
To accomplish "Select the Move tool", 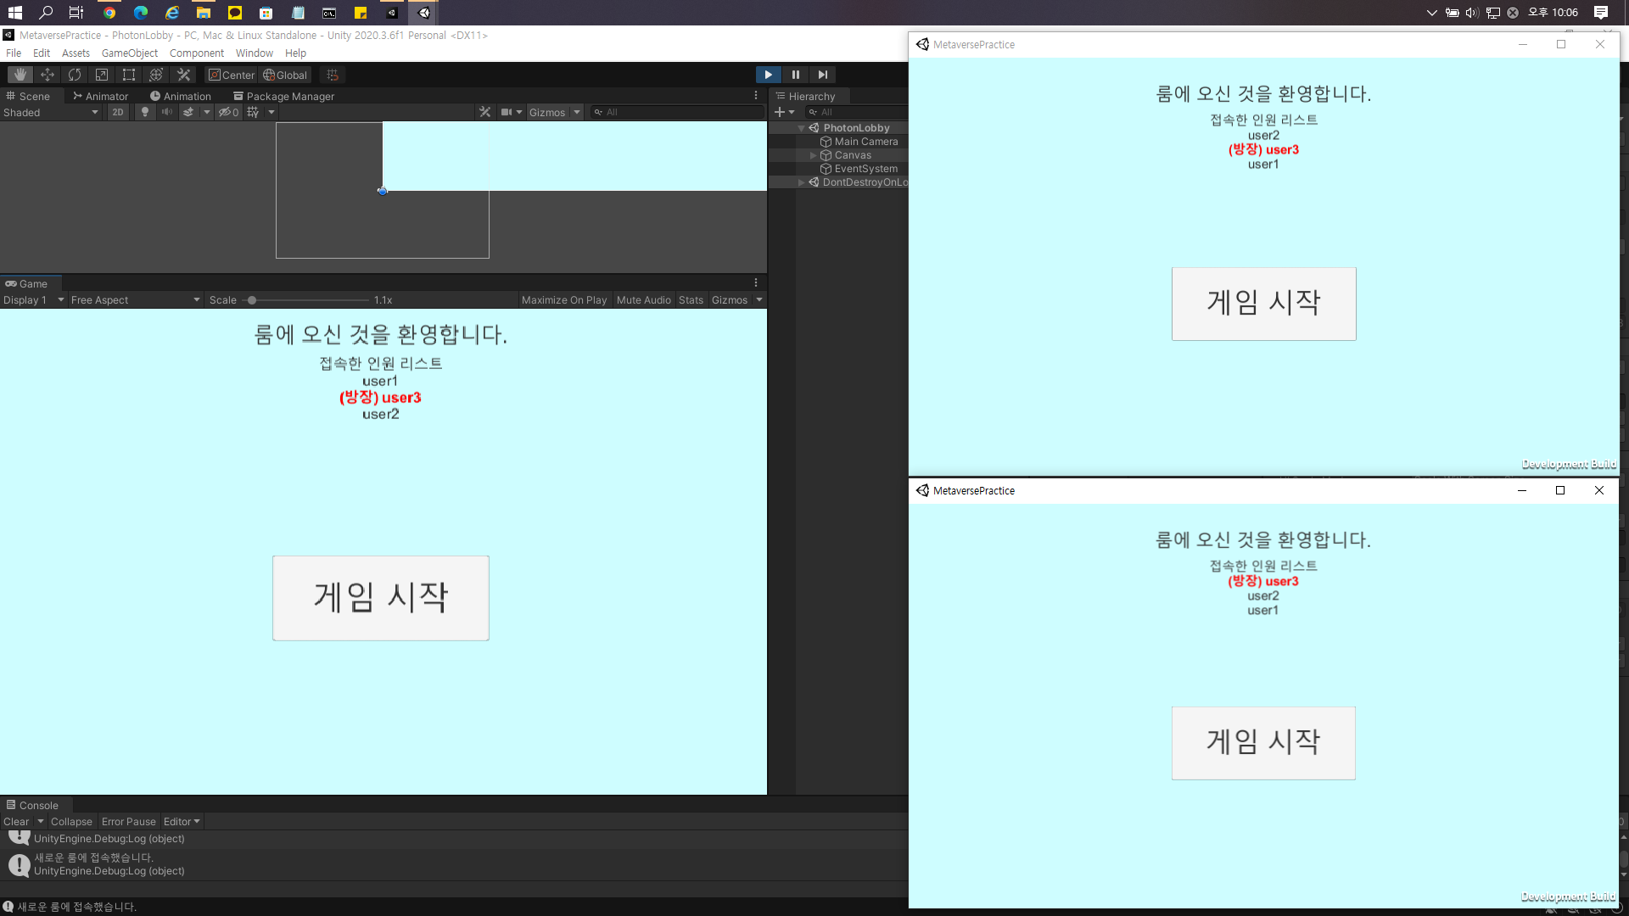I will [x=47, y=75].
